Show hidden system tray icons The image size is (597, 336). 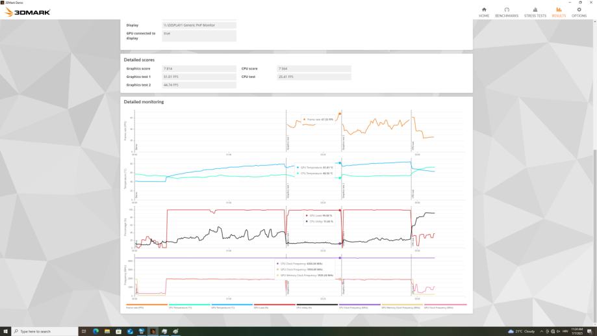pyautogui.click(x=541, y=331)
